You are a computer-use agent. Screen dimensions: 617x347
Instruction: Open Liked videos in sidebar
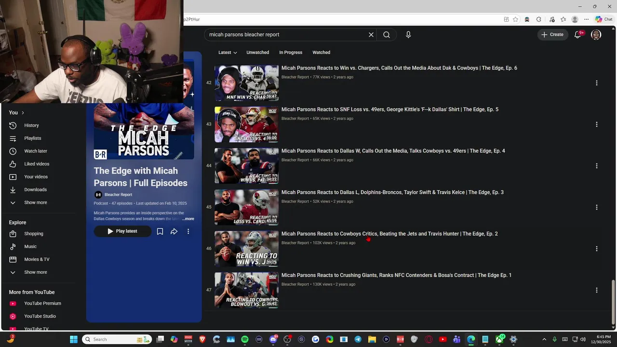pos(37,164)
